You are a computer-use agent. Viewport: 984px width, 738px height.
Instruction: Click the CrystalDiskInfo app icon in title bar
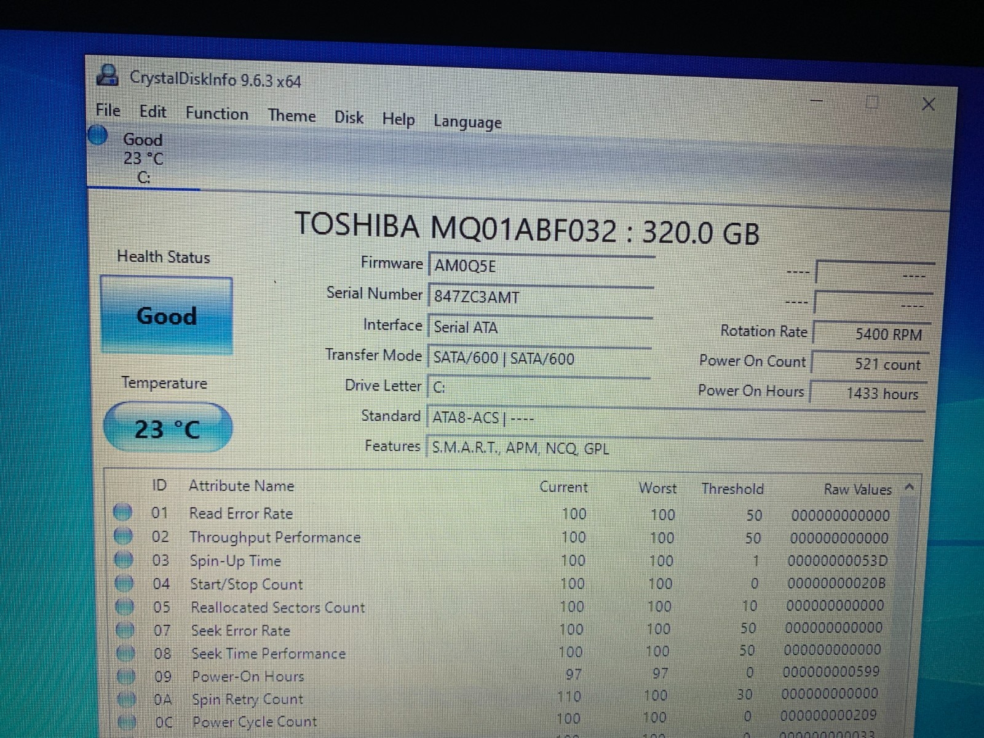(x=108, y=76)
